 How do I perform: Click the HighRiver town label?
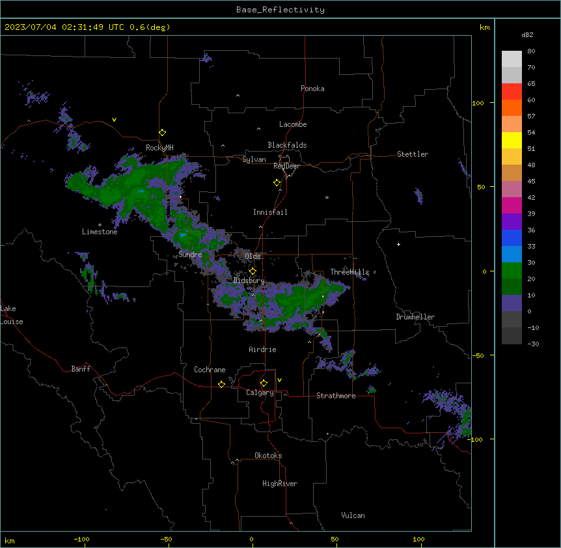[x=280, y=484]
